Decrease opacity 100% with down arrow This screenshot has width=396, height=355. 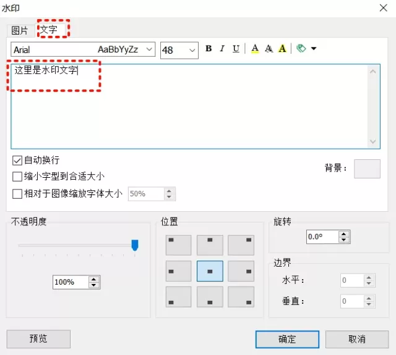click(x=93, y=285)
